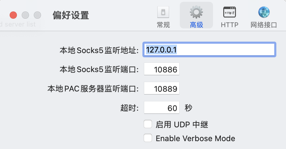Go to the 网络接口 tab label
The image size is (286, 149).
(x=264, y=25)
